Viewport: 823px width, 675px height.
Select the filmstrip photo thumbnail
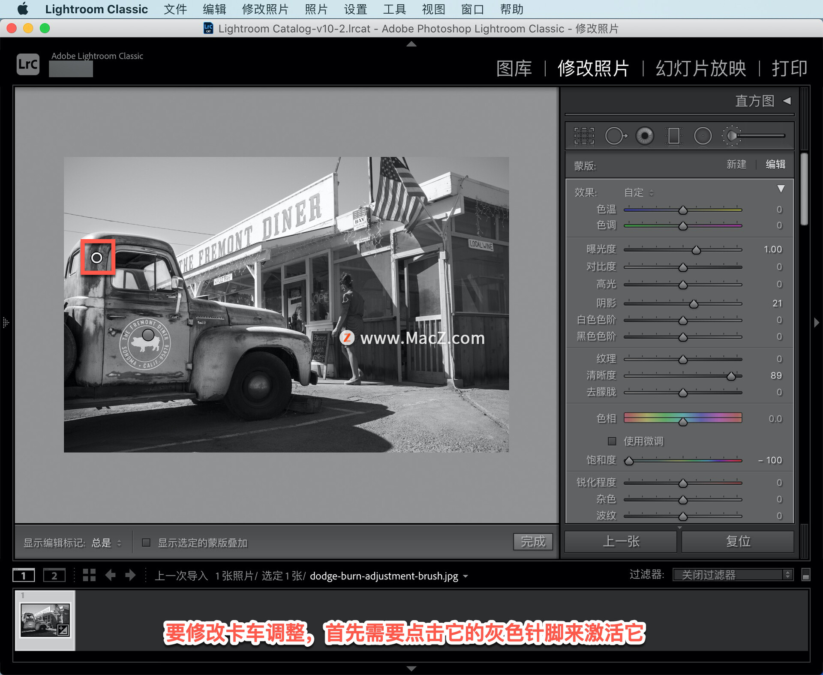pyautogui.click(x=45, y=620)
